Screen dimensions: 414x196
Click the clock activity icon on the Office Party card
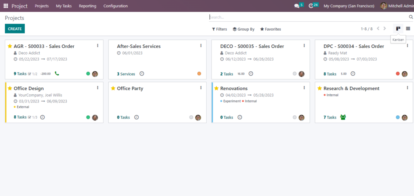tap(136, 117)
